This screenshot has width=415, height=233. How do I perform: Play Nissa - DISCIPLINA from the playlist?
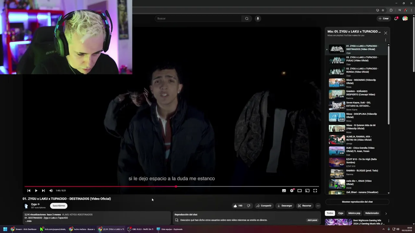tap(356, 117)
